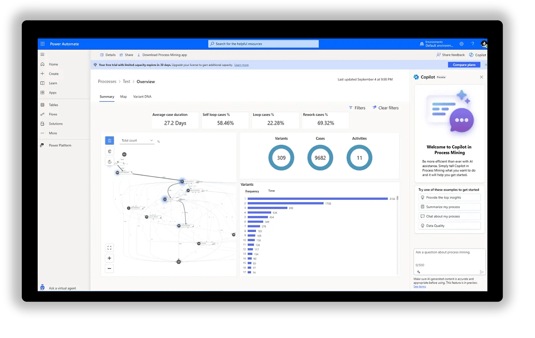This screenshot has width=535, height=338.
Task: Ask a virtual agent
Action: 62,288
